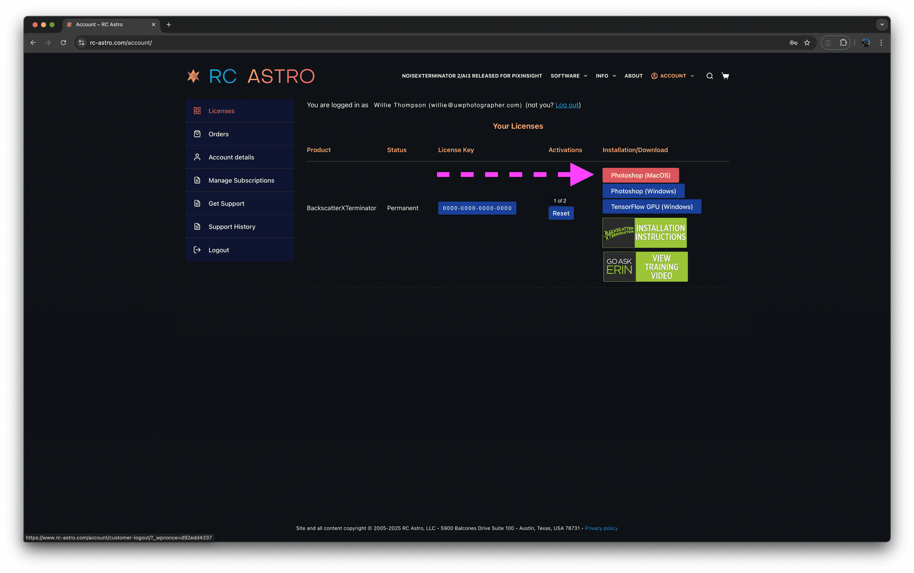The width and height of the screenshot is (914, 573).
Task: Select Account details in the sidebar
Action: 239,157
